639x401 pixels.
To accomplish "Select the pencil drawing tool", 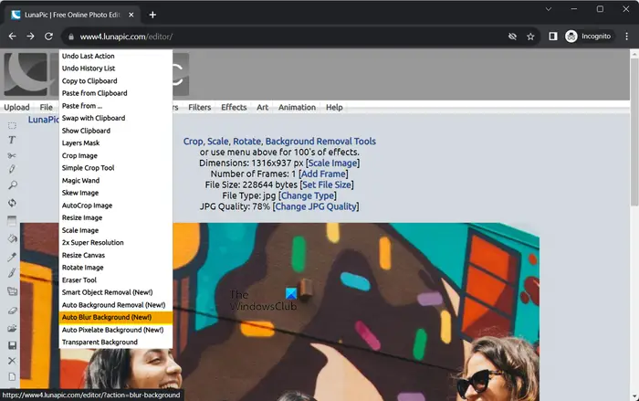I will click(x=12, y=169).
